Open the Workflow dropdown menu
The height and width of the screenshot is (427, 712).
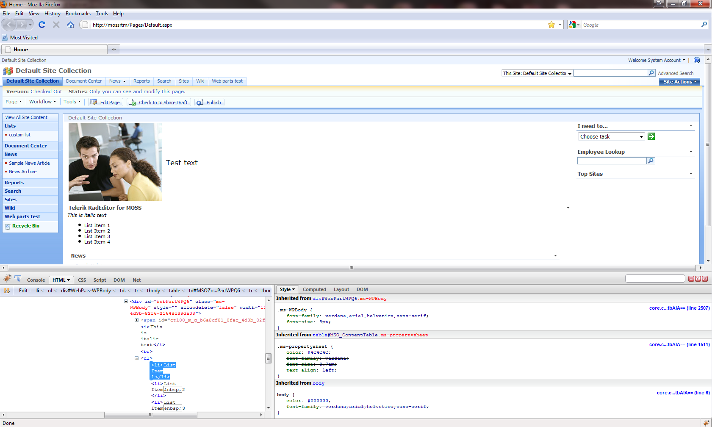pyautogui.click(x=42, y=102)
